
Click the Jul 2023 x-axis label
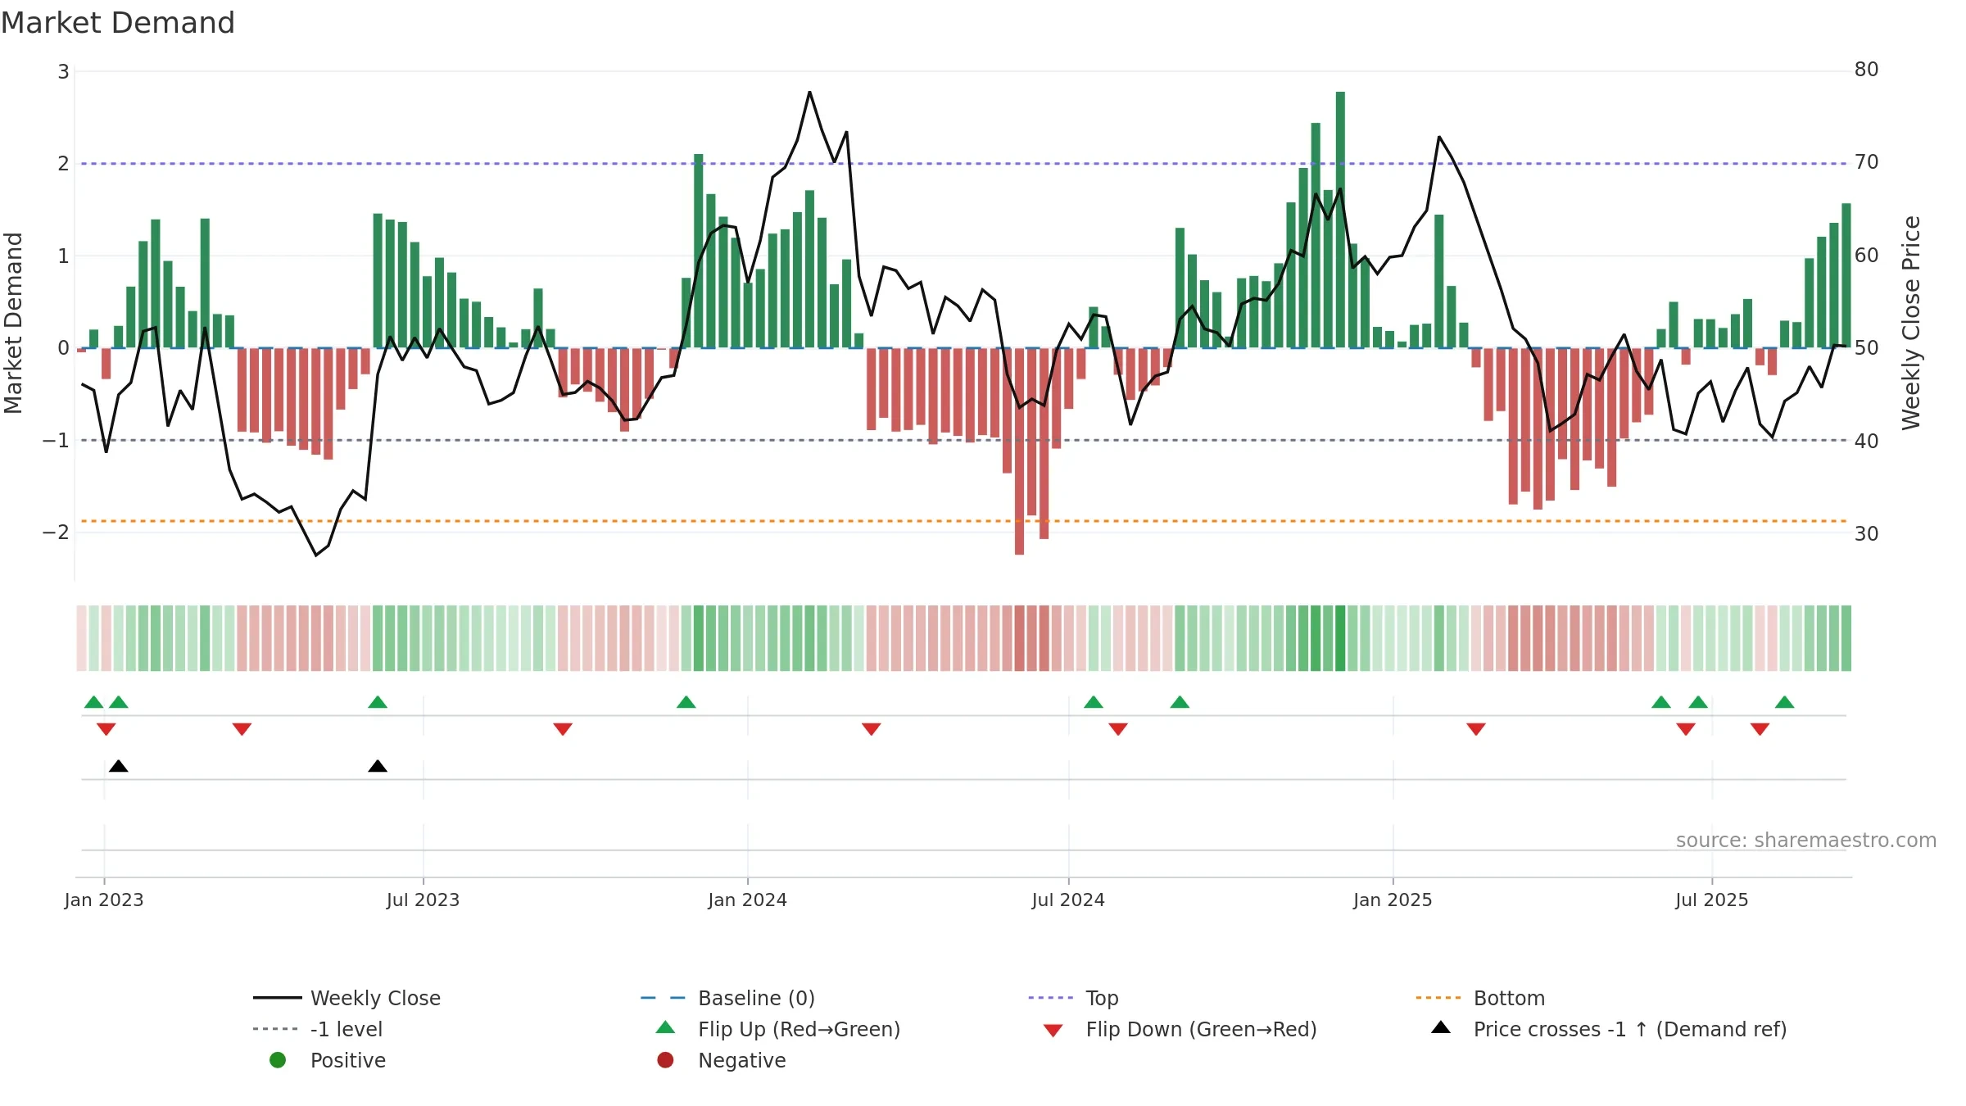(x=424, y=900)
